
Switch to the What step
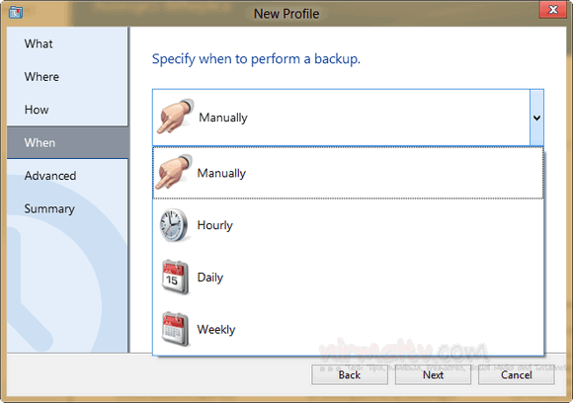point(39,43)
